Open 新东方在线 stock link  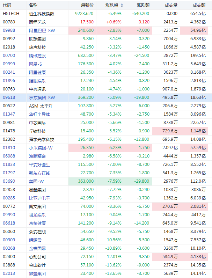point(39,173)
